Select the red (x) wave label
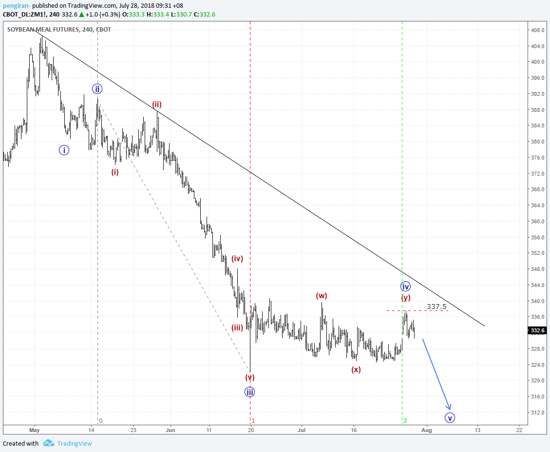 [357, 369]
